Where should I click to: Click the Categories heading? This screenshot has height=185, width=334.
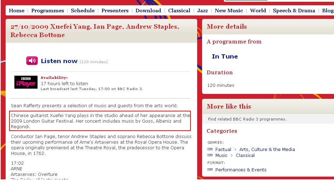pos(222,131)
